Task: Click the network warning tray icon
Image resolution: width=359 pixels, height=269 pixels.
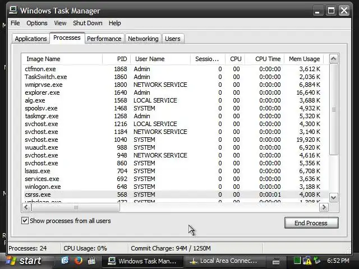Action: [307, 261]
